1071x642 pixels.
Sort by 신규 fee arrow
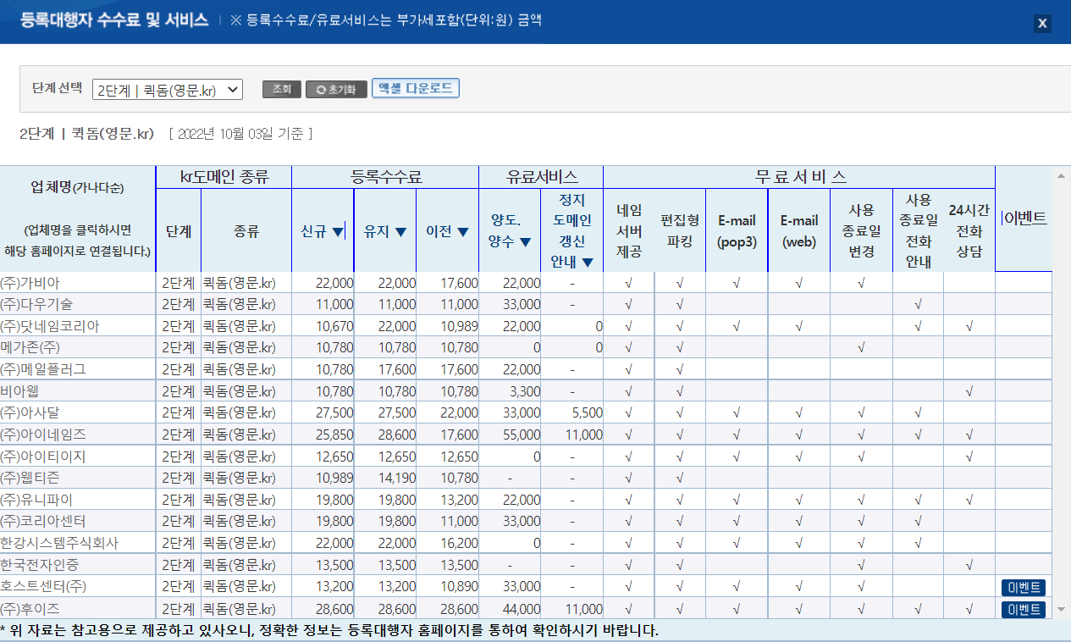tap(338, 232)
